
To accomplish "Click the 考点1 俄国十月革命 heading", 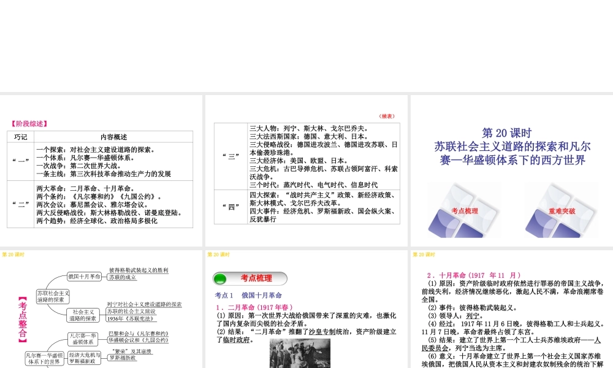I will point(248,295).
